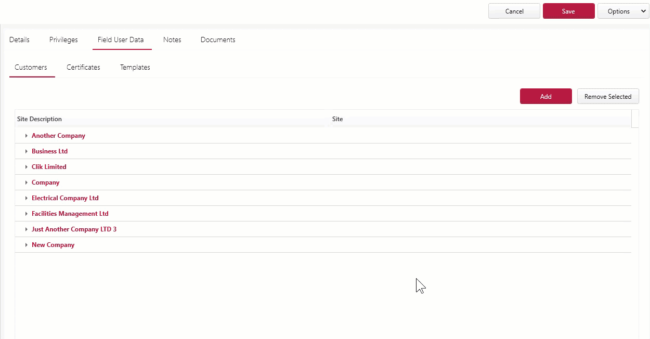The height and width of the screenshot is (339, 650).
Task: Expand the Facilities Management Ltd row
Action: pos(26,214)
